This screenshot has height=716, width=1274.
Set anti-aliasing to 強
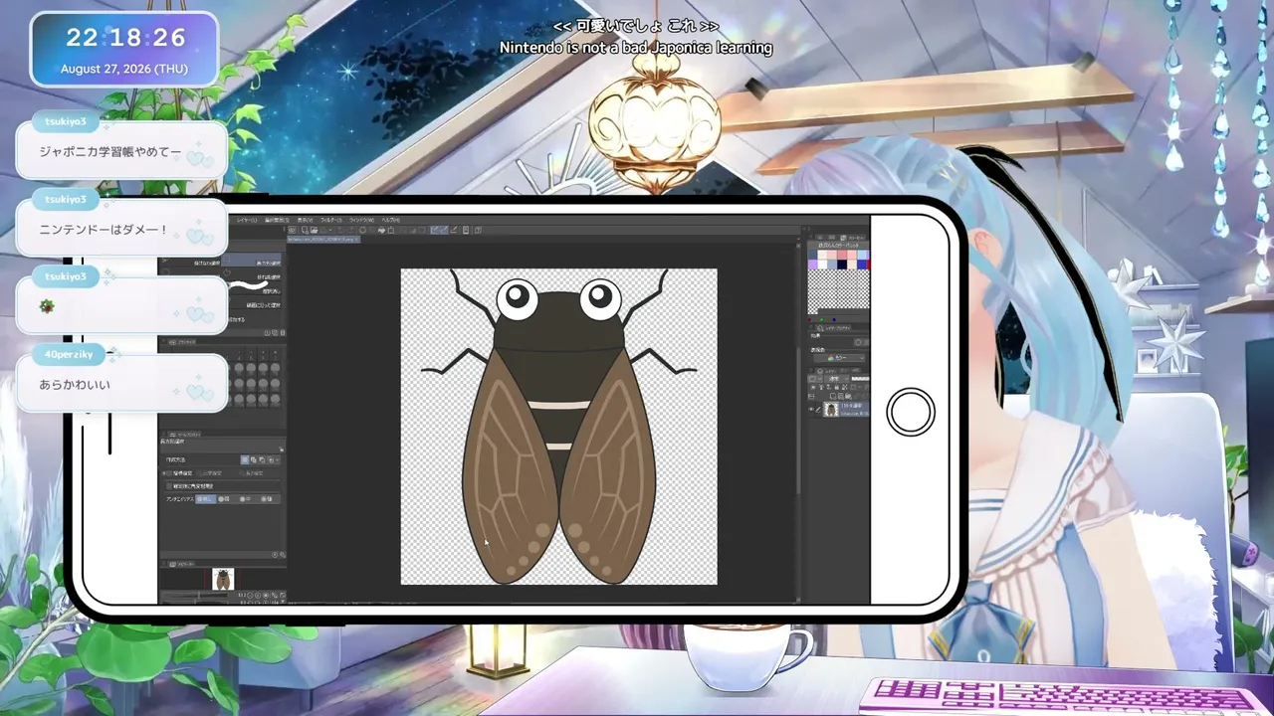click(266, 499)
